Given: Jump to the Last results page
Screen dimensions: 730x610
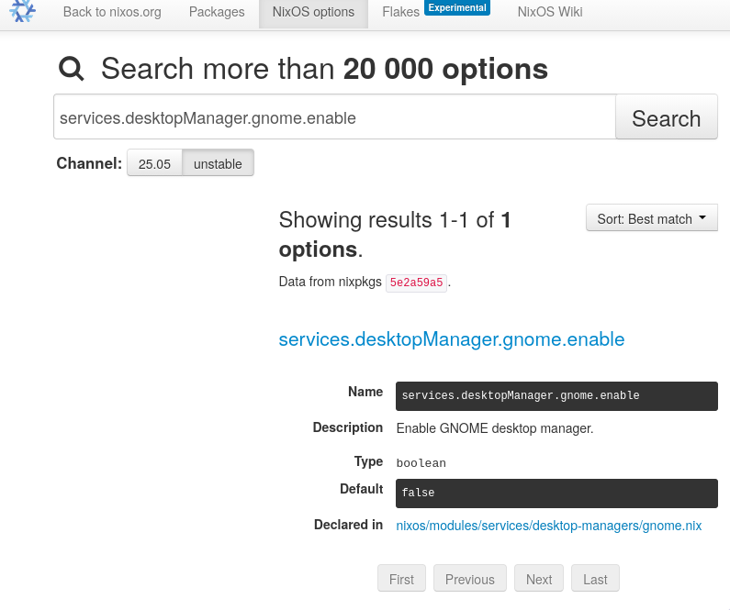Looking at the screenshot, I should tap(595, 579).
